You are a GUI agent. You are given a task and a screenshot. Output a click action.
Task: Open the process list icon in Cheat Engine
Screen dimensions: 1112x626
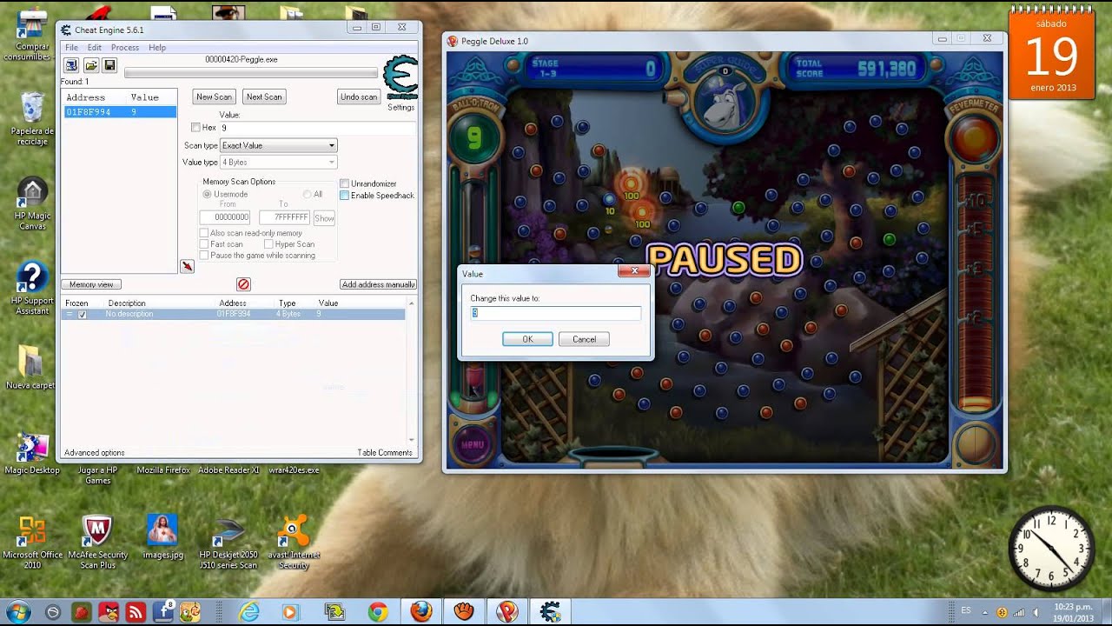(x=71, y=65)
